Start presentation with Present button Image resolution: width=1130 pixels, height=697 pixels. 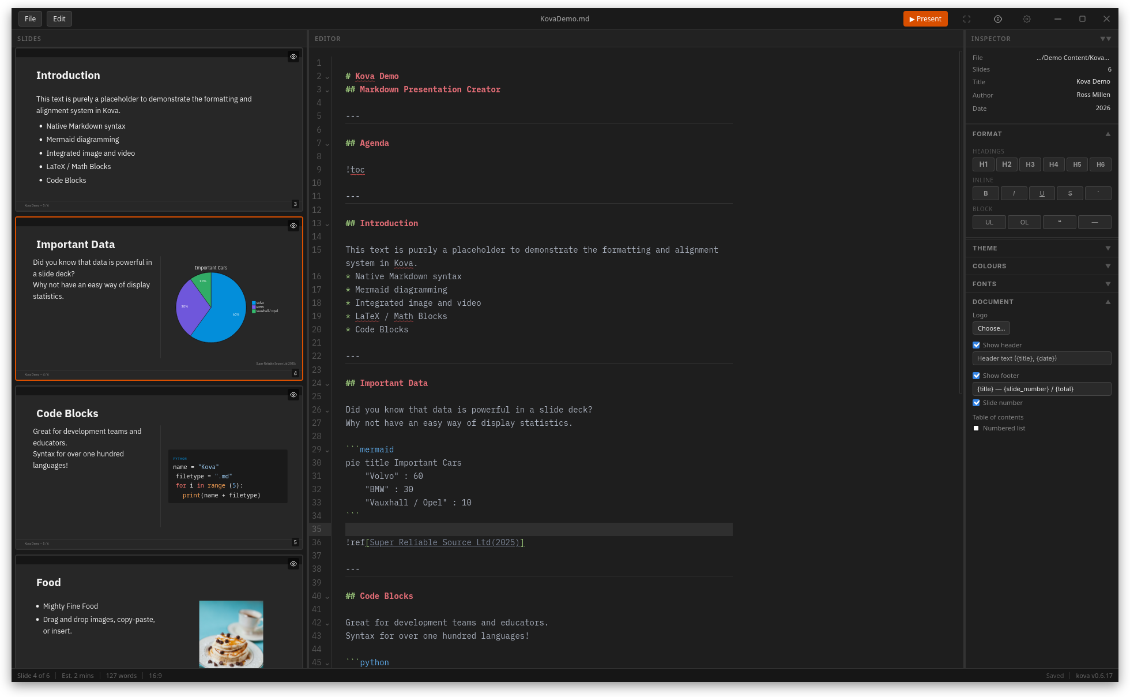925,19
